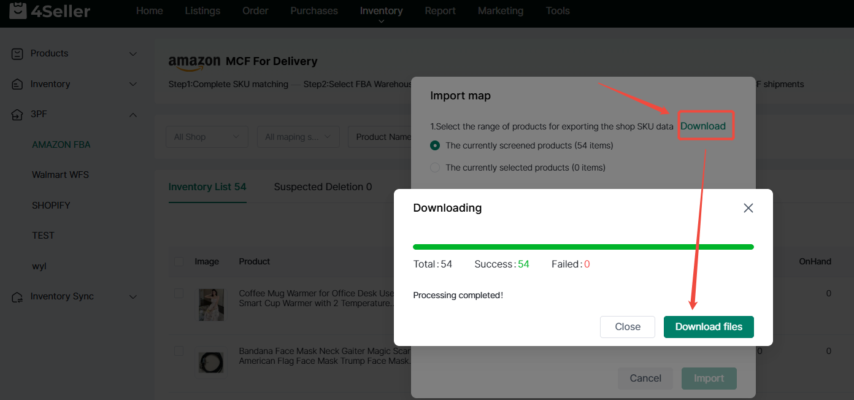Toggle the select-all checkbox in table header
This screenshot has height=400, width=854.
point(179,261)
